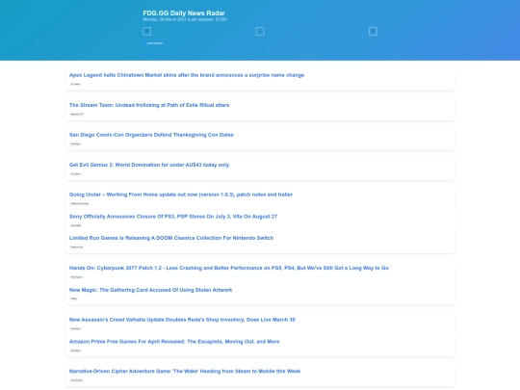Click the next-day arrow button in header
The image size is (520, 390).
point(373,31)
